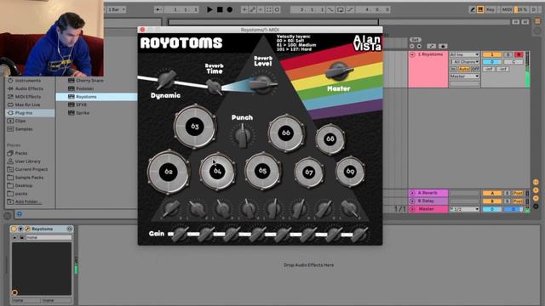Set track monitor to Auto
Screen dimensions: 545x306
click(x=464, y=69)
